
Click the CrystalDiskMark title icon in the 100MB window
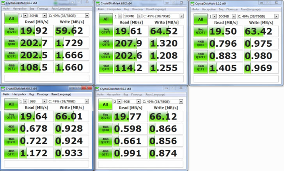98,4
